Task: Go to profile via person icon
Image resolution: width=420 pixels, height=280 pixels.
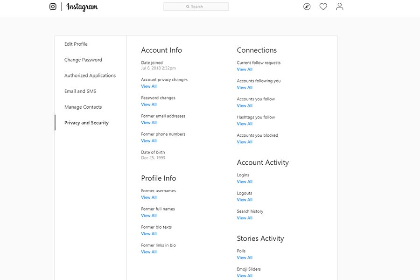Action: pyautogui.click(x=340, y=7)
